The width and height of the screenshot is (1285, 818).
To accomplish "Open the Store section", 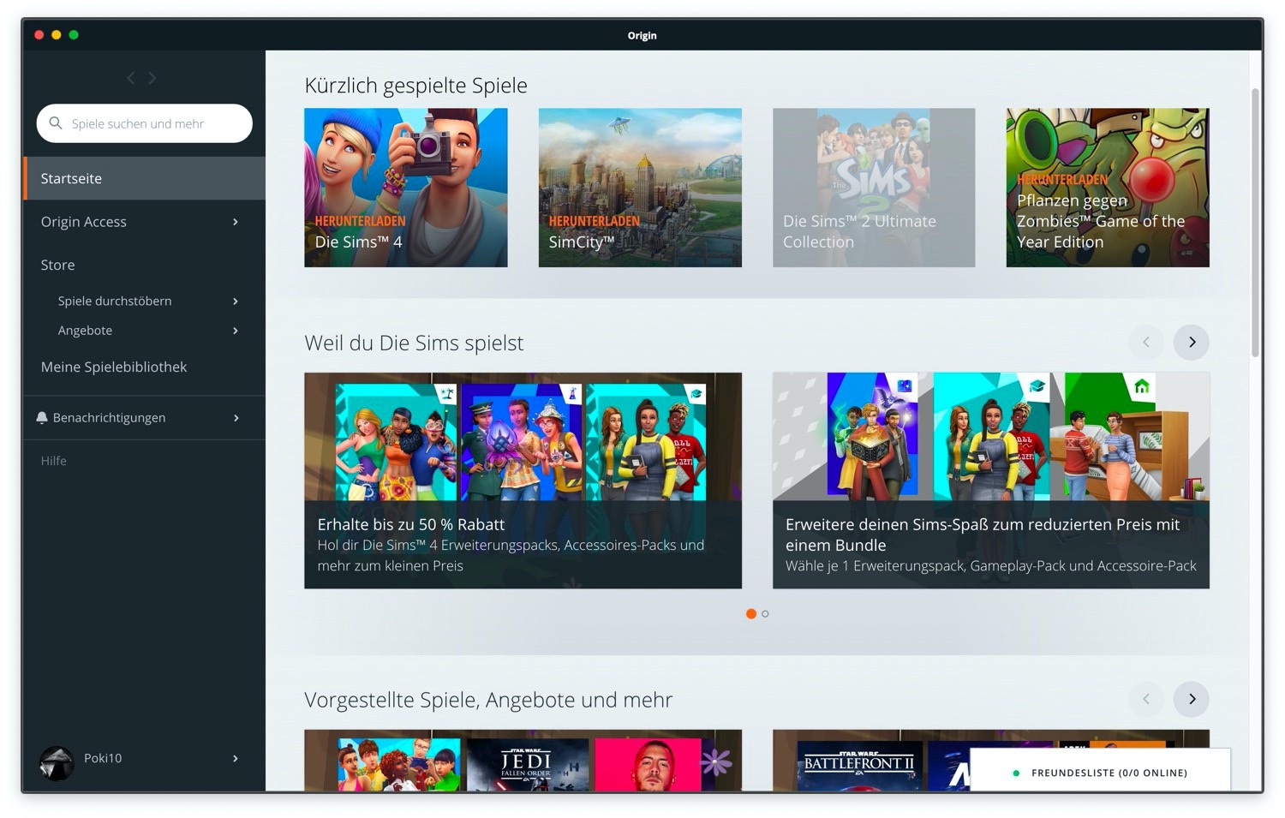I will pos(57,265).
